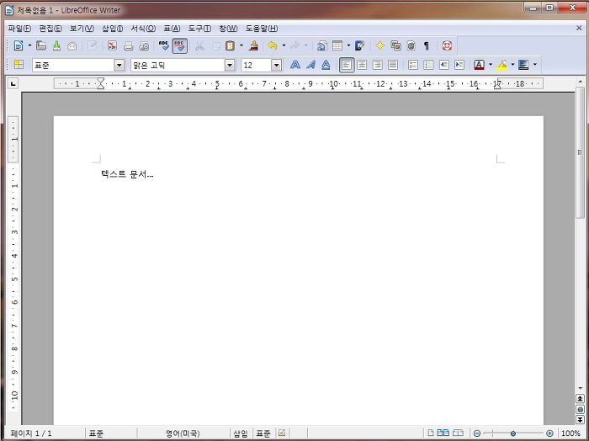The width and height of the screenshot is (589, 441).
Task: Open the 파일(F) menu
Action: [x=19, y=29]
